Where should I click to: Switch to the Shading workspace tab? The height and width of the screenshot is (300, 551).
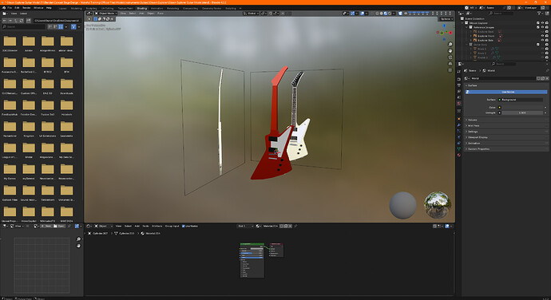[142, 8]
